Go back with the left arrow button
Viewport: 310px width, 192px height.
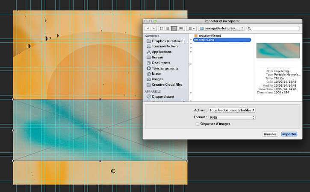pyautogui.click(x=148, y=29)
